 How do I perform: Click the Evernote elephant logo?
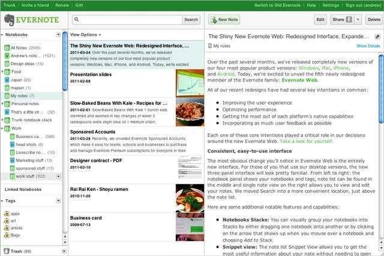(x=10, y=20)
